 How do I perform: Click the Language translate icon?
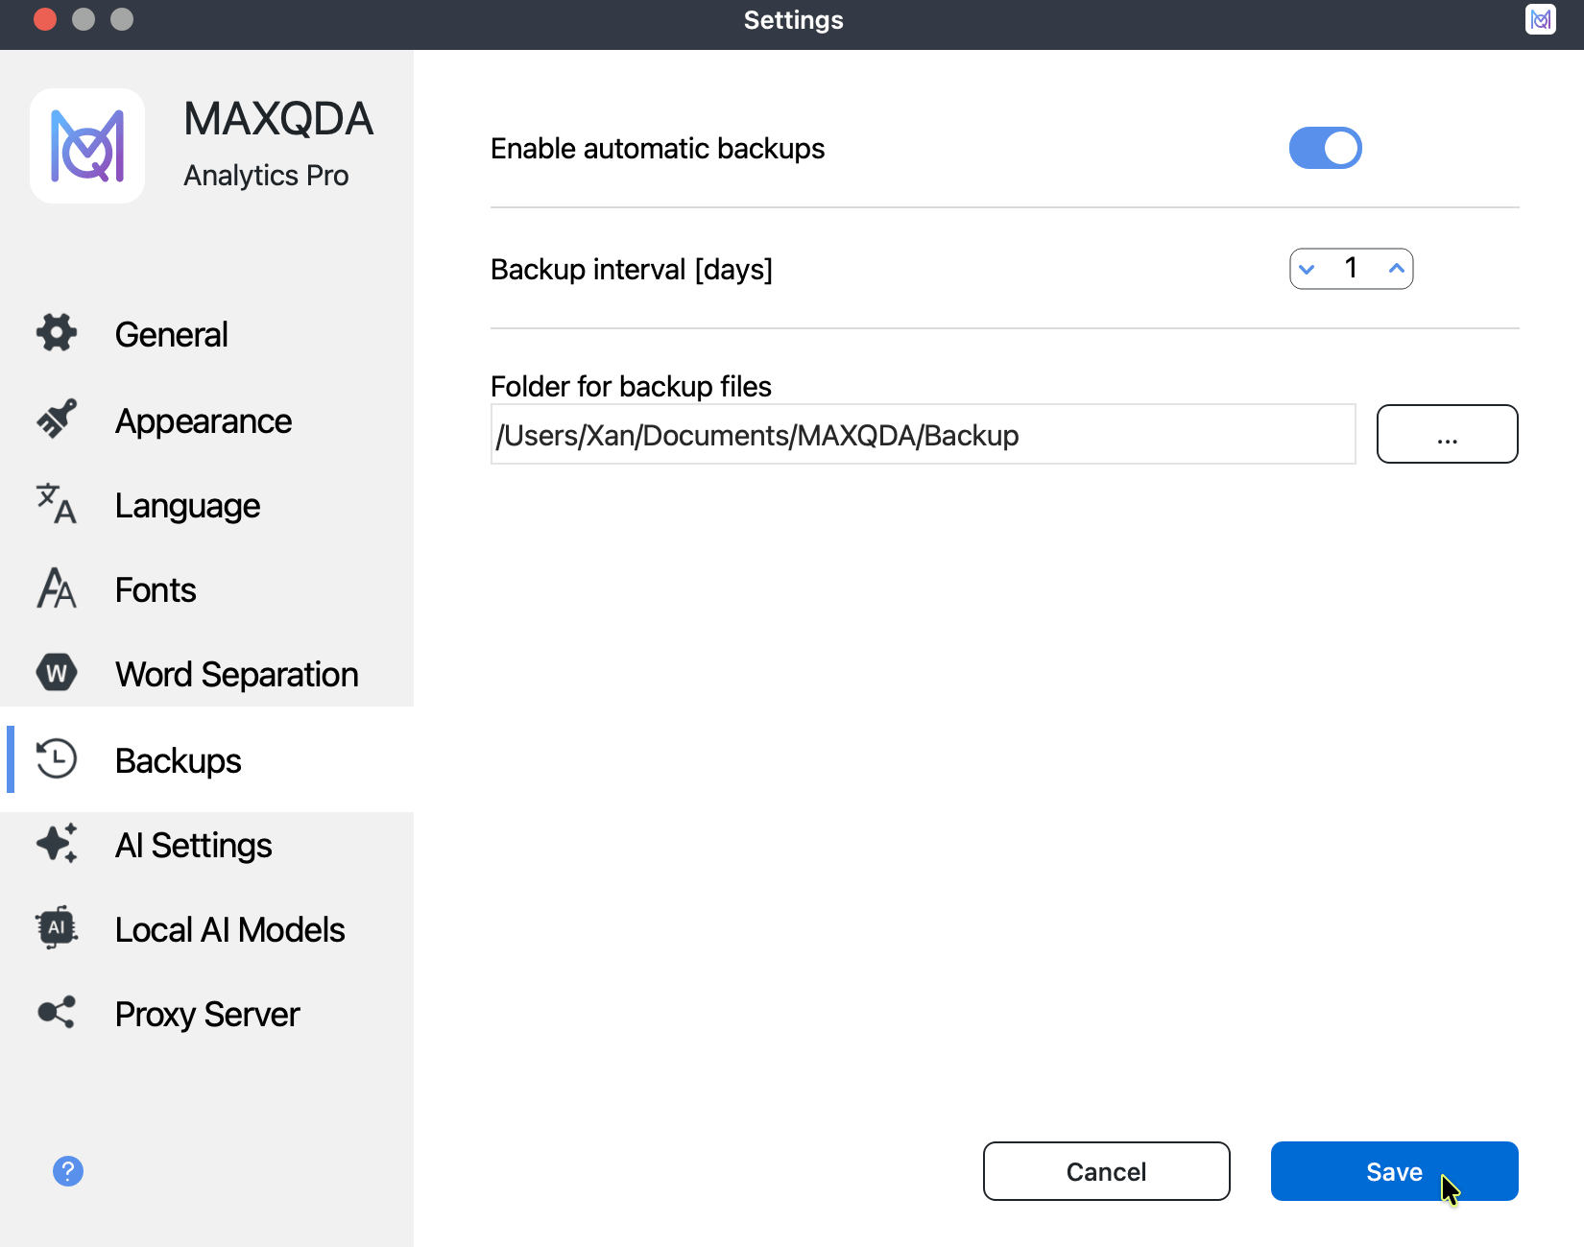click(x=57, y=504)
